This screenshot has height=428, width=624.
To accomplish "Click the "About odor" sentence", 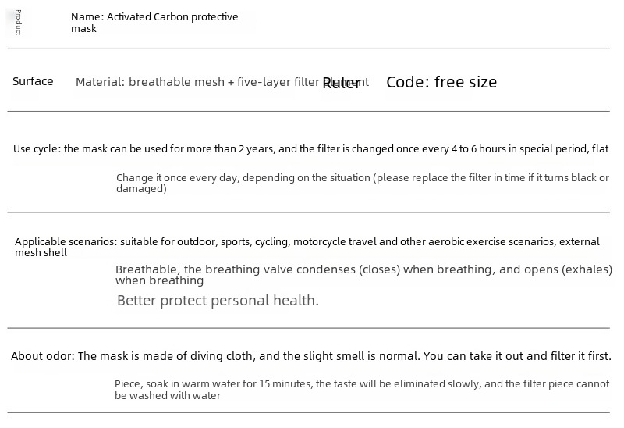I will pyautogui.click(x=310, y=356).
